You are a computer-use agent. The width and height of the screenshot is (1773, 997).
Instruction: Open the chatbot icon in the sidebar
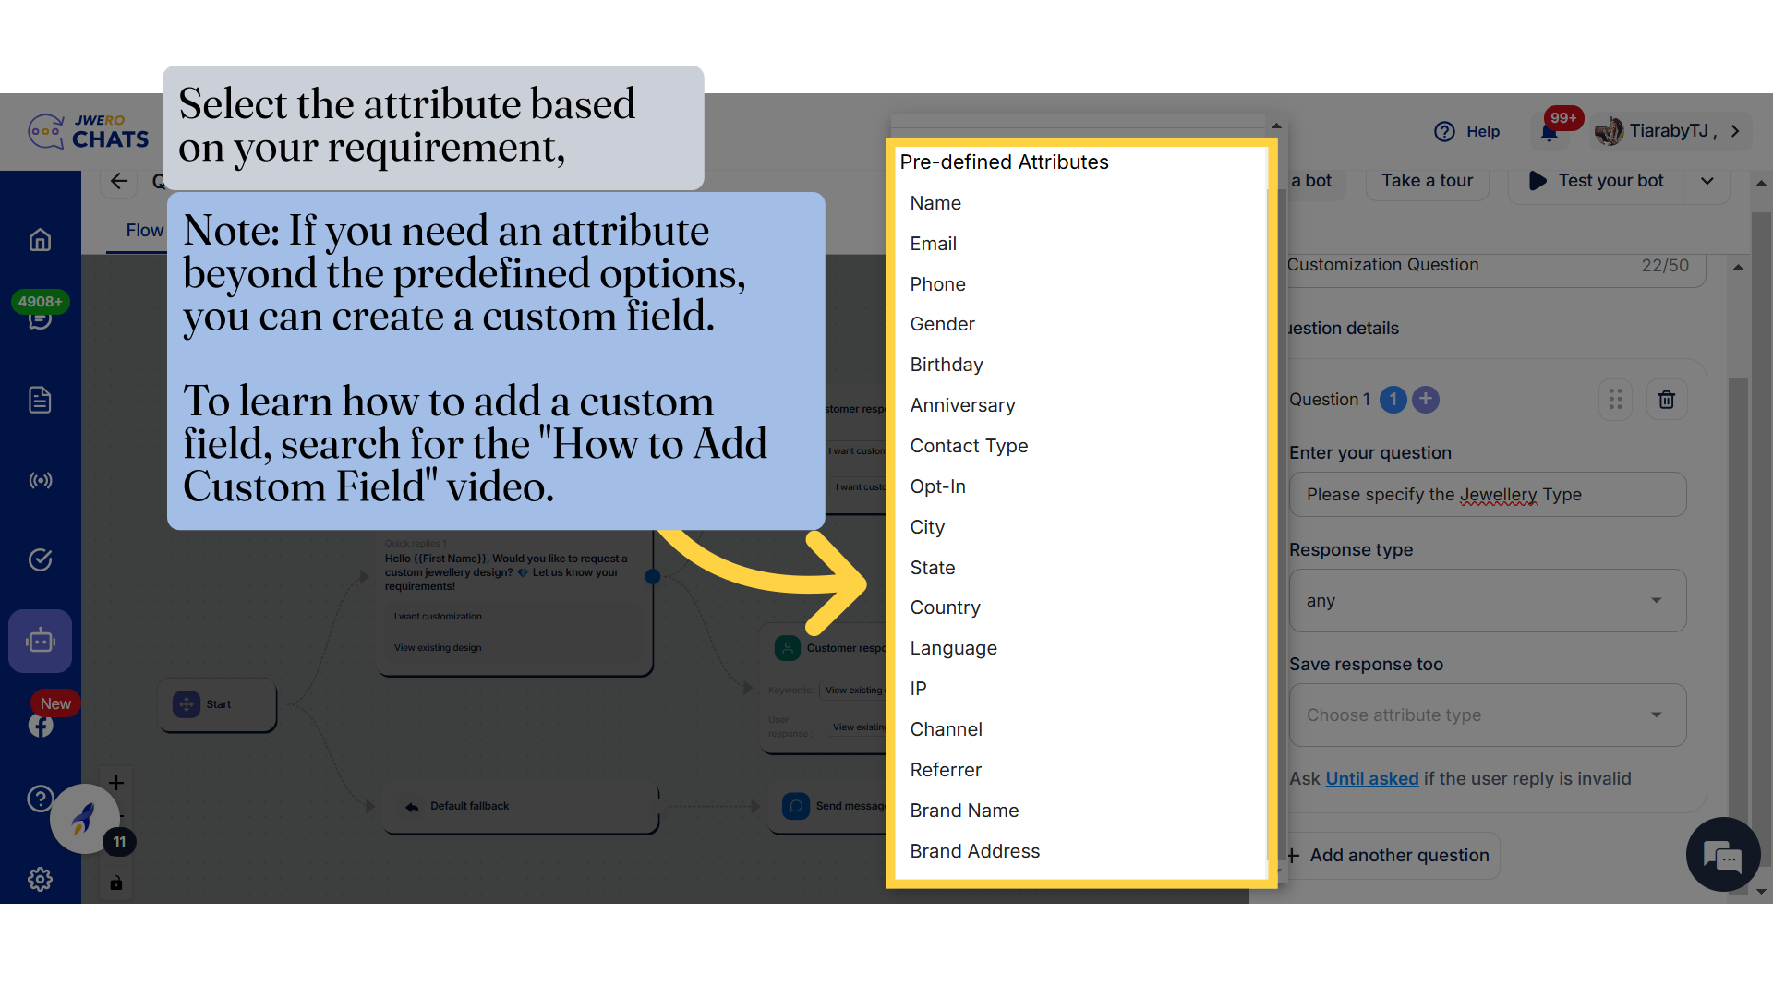tap(41, 641)
